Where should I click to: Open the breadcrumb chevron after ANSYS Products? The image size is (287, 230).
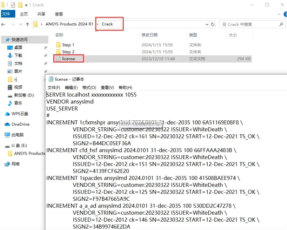[97, 24]
